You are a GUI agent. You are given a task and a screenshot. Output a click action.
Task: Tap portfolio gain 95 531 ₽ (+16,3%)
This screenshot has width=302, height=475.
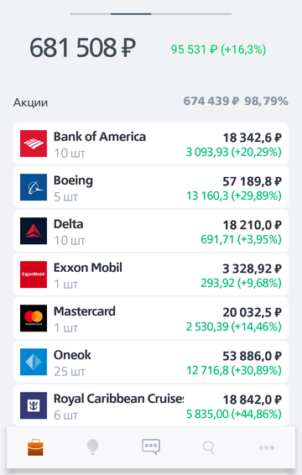click(x=218, y=50)
